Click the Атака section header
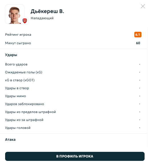The width and height of the screenshot is (148, 164). pyautogui.click(x=10, y=140)
